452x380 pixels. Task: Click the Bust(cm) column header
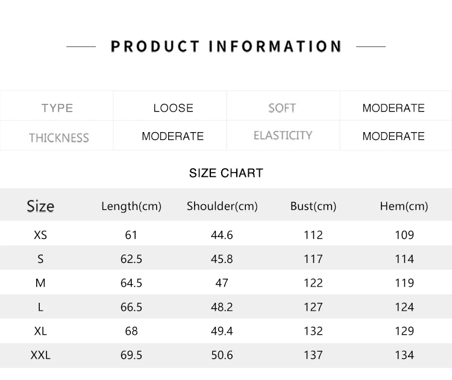pos(313,206)
